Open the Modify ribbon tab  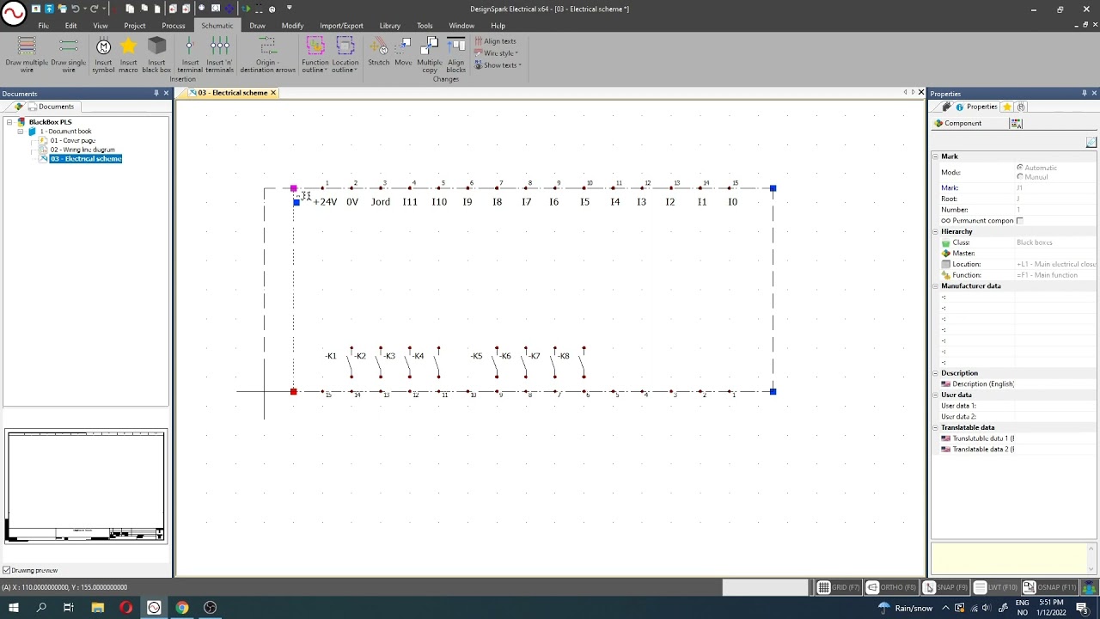pyautogui.click(x=292, y=26)
